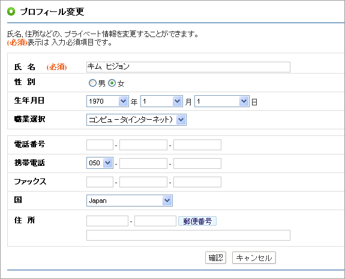Open the 携帯電話 prefix dropdown showing 050
The image size is (345, 279).
[100, 163]
